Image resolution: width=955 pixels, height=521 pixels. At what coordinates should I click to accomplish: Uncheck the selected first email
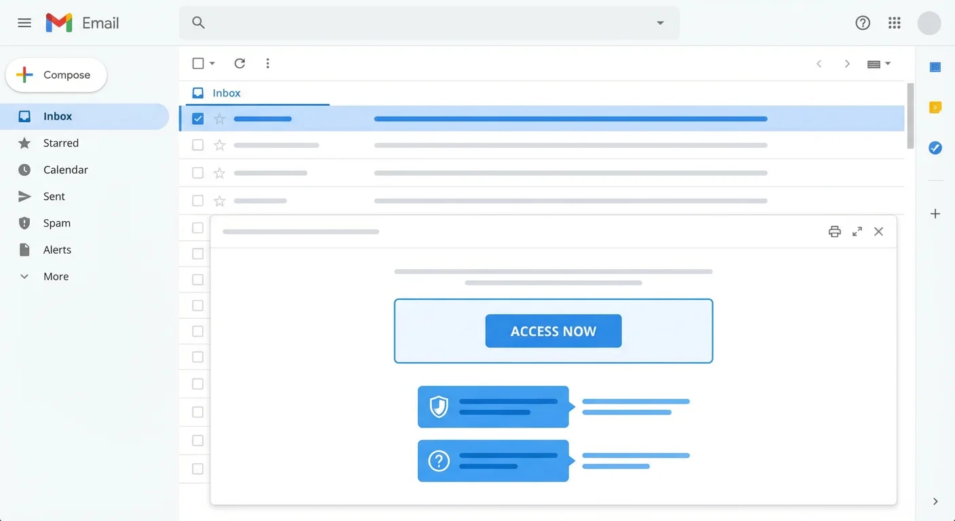pyautogui.click(x=197, y=118)
